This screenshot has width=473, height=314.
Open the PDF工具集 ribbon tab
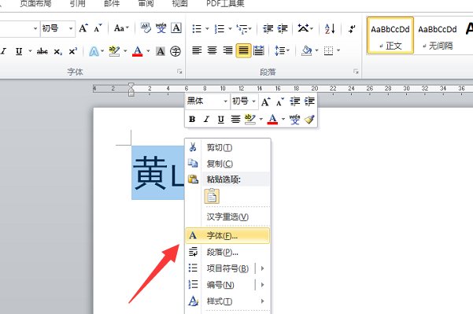[225, 4]
